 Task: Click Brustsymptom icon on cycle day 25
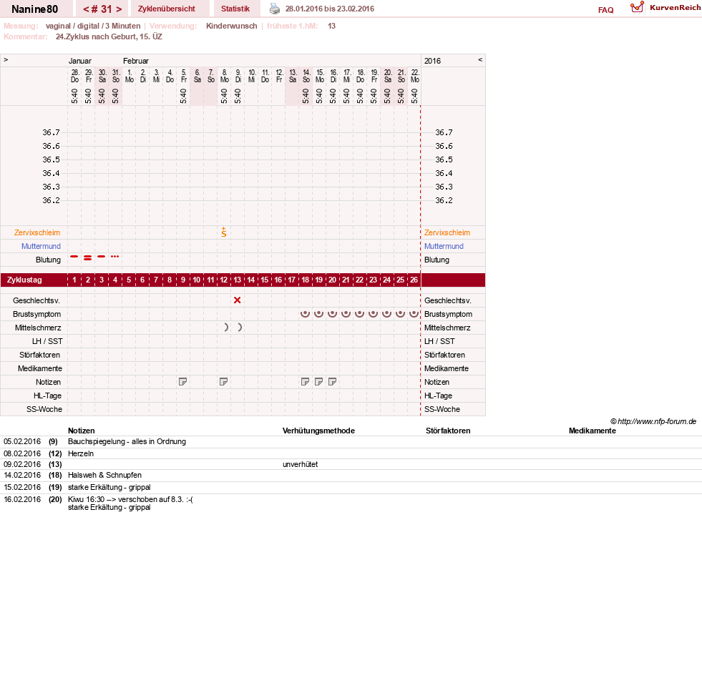[x=400, y=313]
